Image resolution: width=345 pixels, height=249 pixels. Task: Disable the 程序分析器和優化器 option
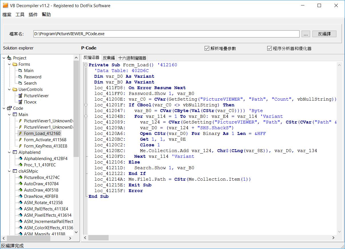pos(269,48)
